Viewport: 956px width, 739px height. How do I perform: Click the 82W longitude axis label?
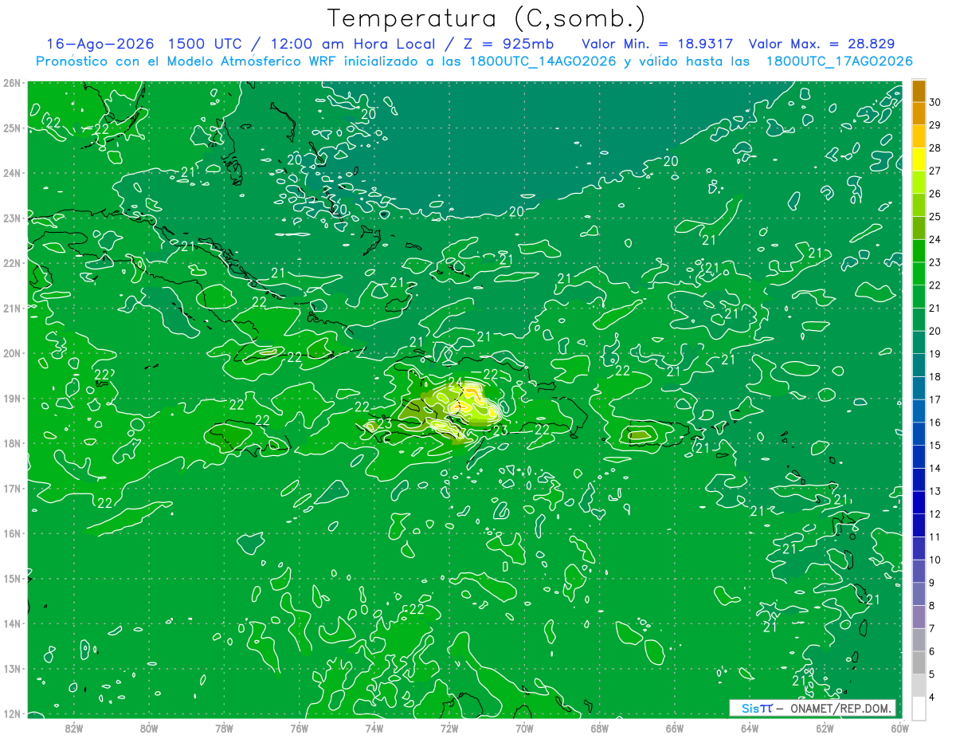[x=74, y=727]
